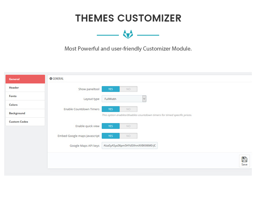Open the Header settings tab

(25, 88)
